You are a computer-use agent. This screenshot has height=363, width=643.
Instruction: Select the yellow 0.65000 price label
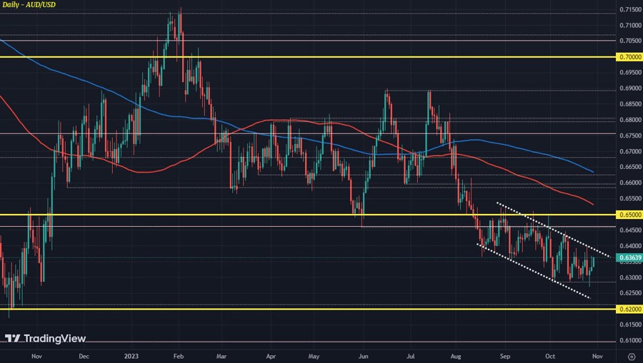pos(629,215)
